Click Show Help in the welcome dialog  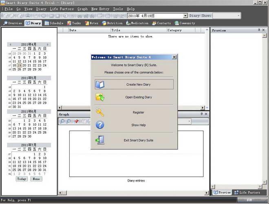tap(134, 125)
